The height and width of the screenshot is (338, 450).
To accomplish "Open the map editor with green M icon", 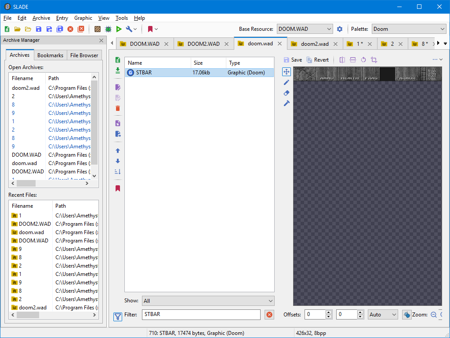I will [x=108, y=29].
